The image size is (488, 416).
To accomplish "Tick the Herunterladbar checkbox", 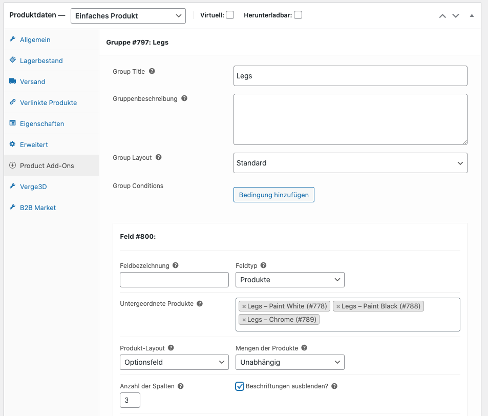I will tap(298, 15).
